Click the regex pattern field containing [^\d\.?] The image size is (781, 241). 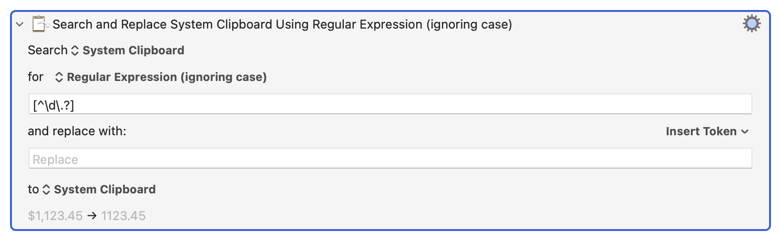[390, 104]
